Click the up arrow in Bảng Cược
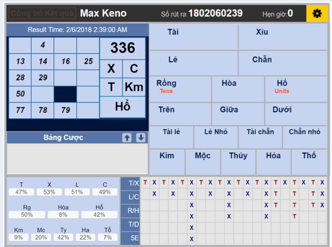Image resolution: width=332 pixels, height=247 pixels. [x=127, y=138]
